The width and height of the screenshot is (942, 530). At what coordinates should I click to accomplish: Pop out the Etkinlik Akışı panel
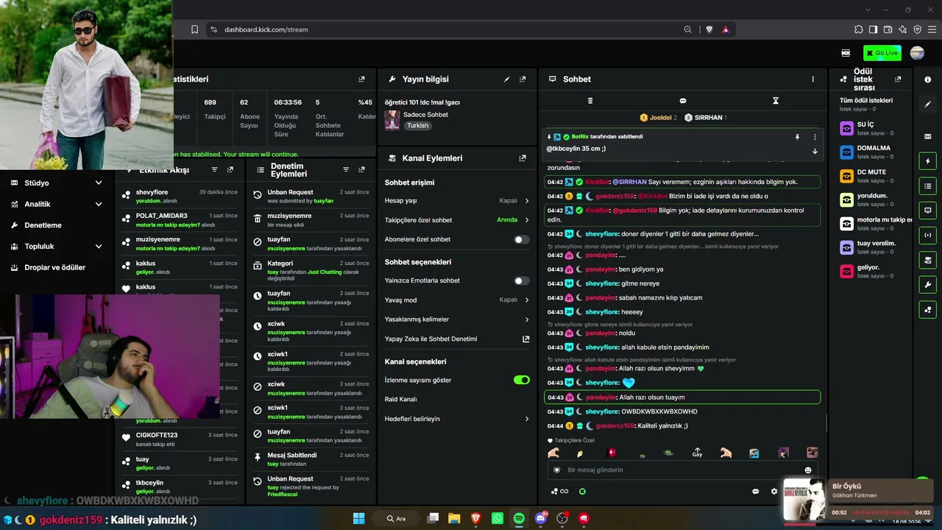[230, 169]
